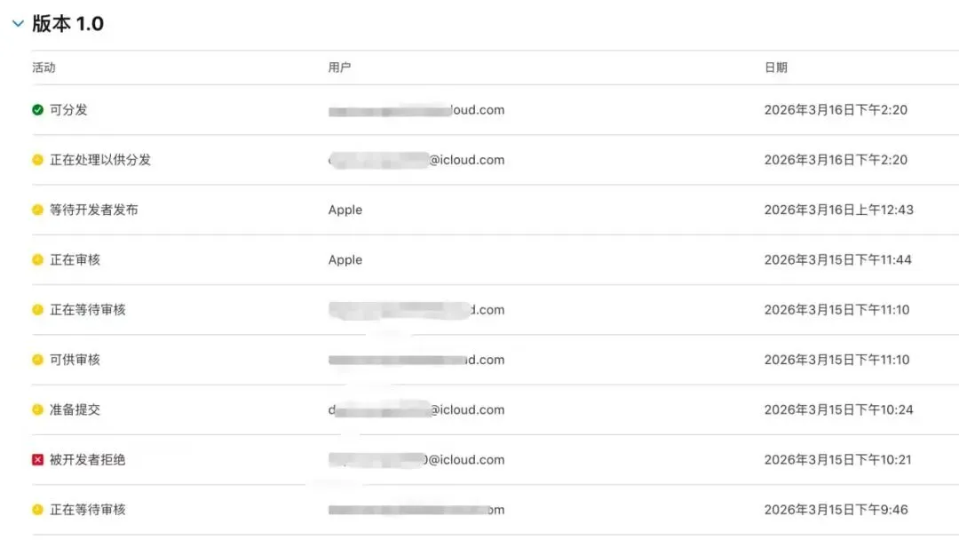The width and height of the screenshot is (959, 540).
Task: Click the date 2026年3月16日上午12:43
Action: pos(838,210)
